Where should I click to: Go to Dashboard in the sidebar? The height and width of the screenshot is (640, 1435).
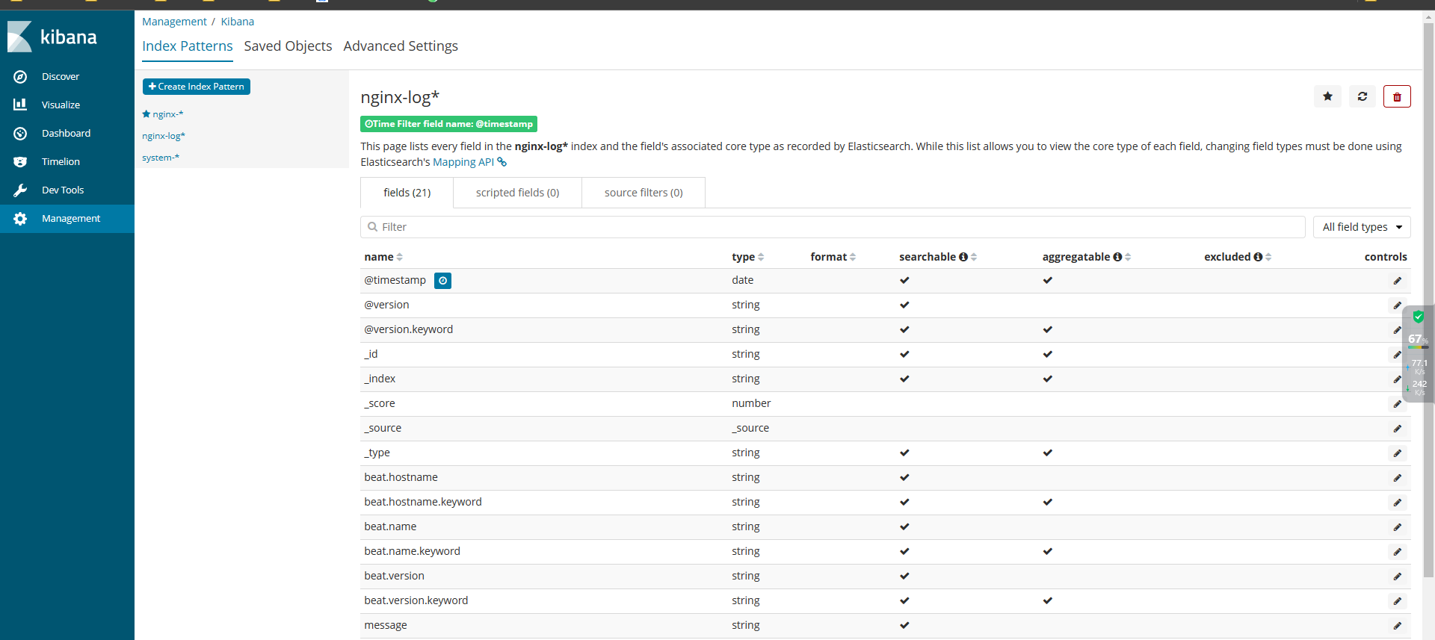pos(66,133)
